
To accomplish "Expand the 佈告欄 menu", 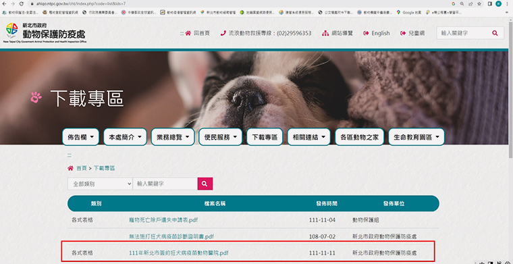I will 80,137.
